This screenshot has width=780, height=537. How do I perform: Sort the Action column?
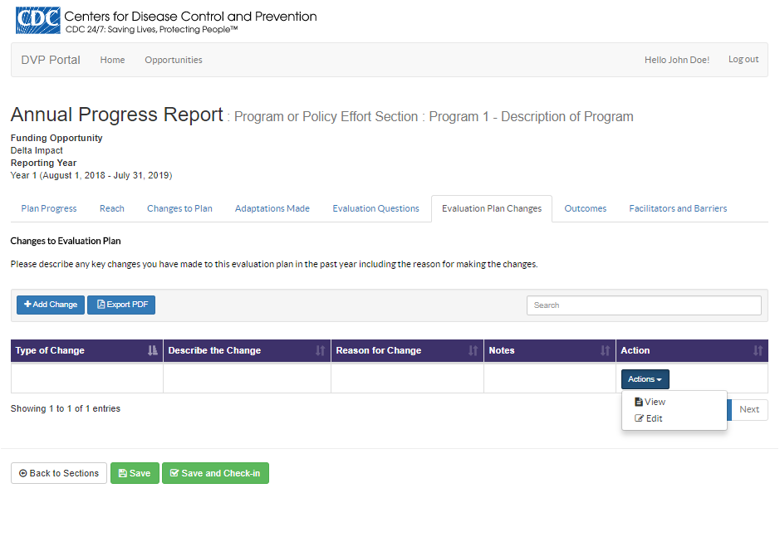(691, 351)
